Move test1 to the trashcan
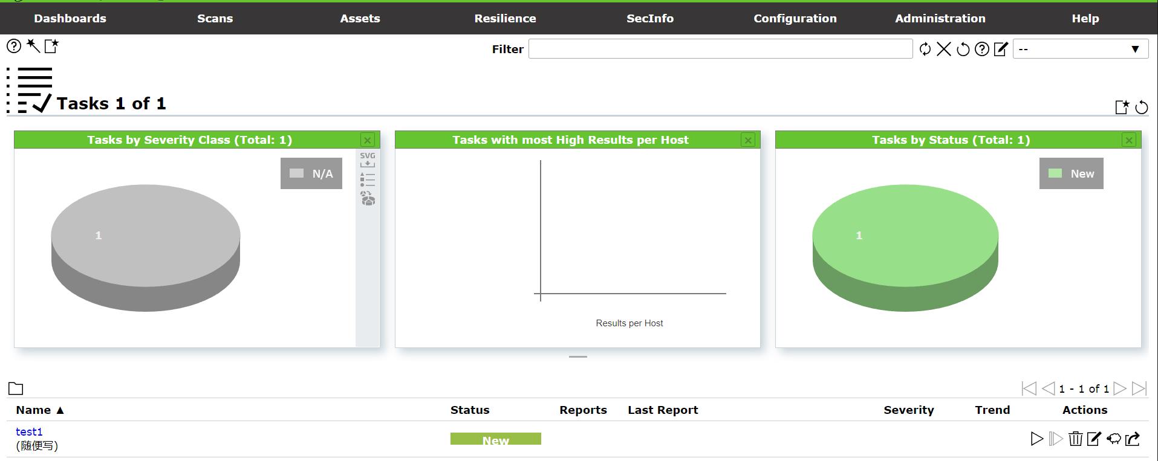Image resolution: width=1158 pixels, height=461 pixels. pos(1075,439)
